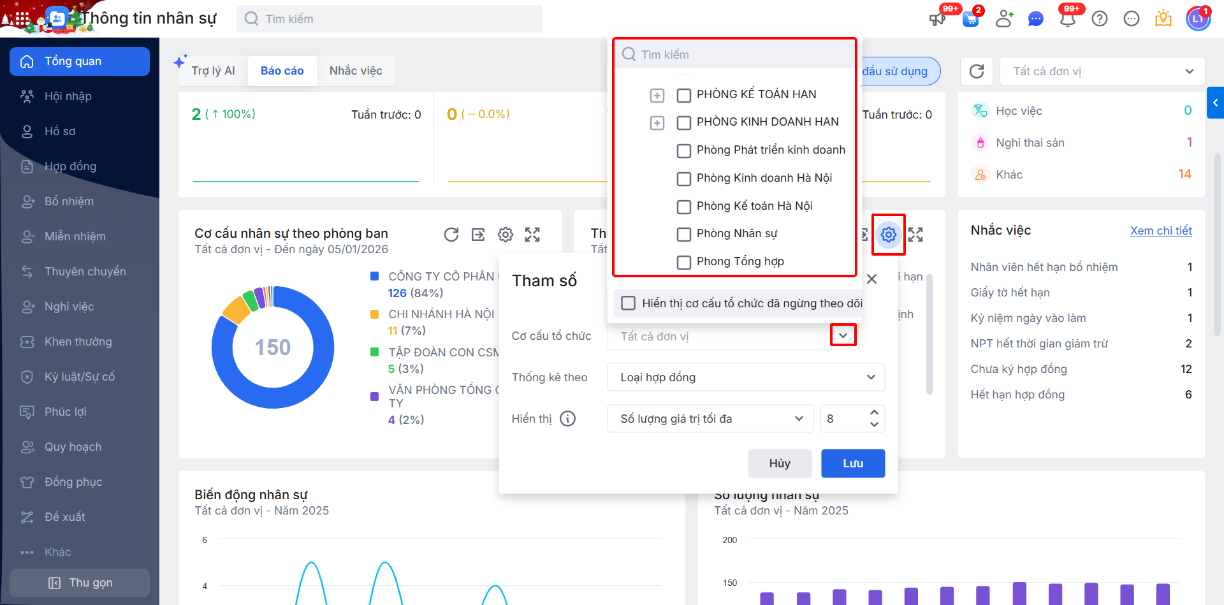This screenshot has height=605, width=1224.
Task: Check the PHÒNG KẾ TOÁN HAN checkbox
Action: coord(684,95)
